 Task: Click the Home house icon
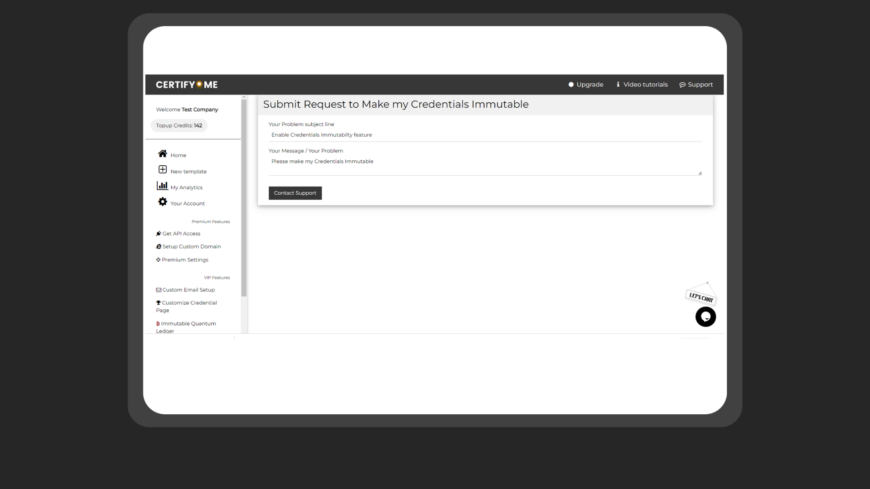point(162,153)
